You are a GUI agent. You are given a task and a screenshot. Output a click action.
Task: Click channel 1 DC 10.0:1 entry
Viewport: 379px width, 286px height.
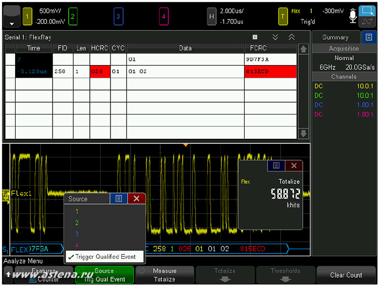coord(344,86)
